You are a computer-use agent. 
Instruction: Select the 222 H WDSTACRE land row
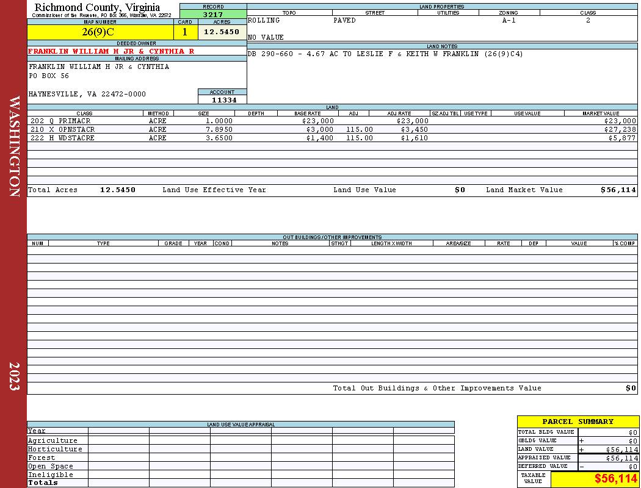pyautogui.click(x=332, y=138)
